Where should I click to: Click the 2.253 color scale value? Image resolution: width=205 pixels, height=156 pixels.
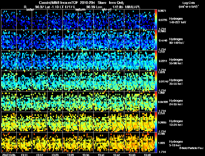pyautogui.click(x=161, y=113)
